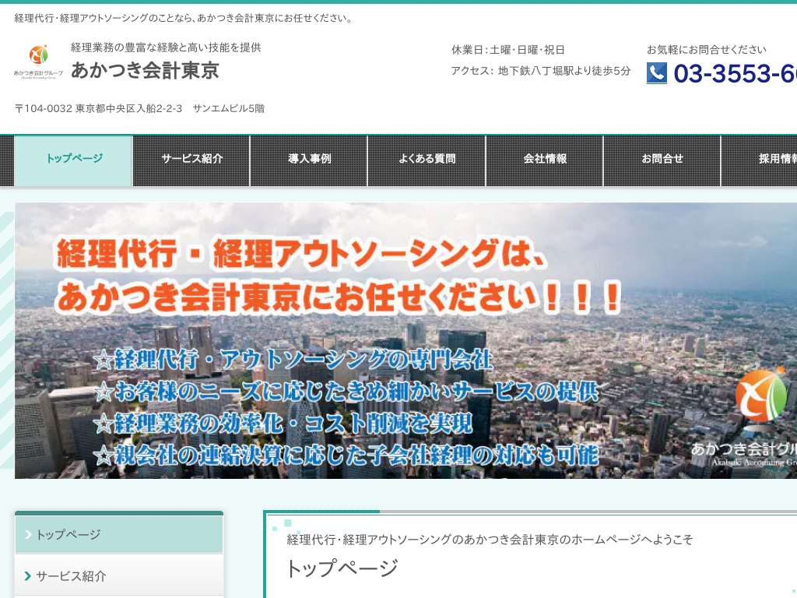Click the 経理業務の豊富な経験と高い技能を提供 tagline
This screenshot has height=598, width=797.
pos(166,47)
